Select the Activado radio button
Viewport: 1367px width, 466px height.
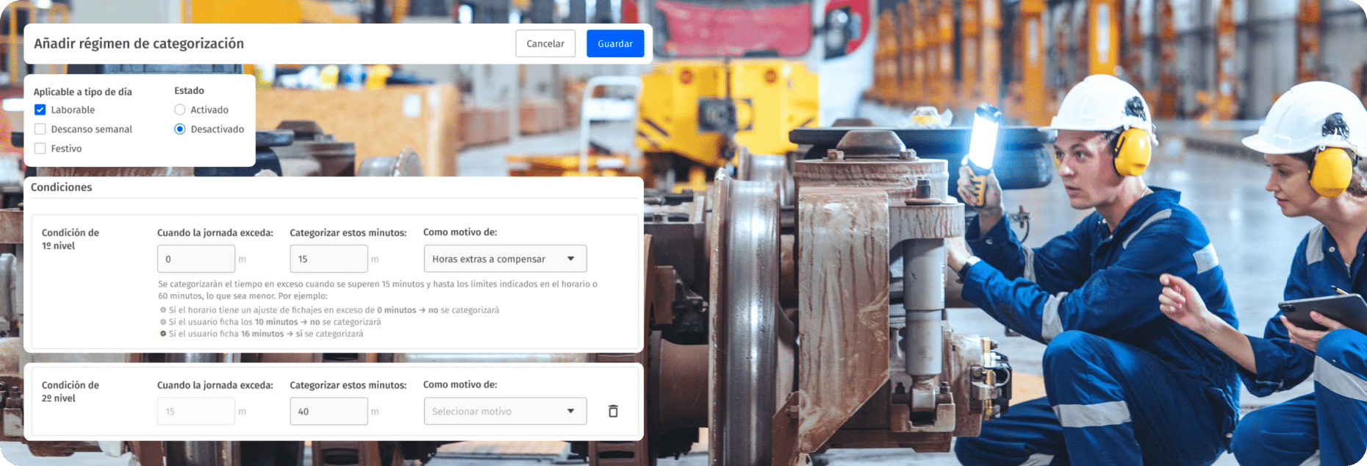(180, 110)
